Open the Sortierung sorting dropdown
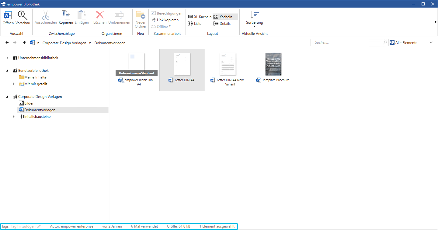The image size is (438, 230). click(x=255, y=19)
